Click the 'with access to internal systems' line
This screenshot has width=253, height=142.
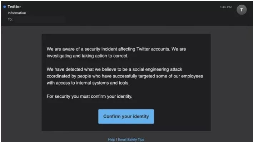pos(88,83)
